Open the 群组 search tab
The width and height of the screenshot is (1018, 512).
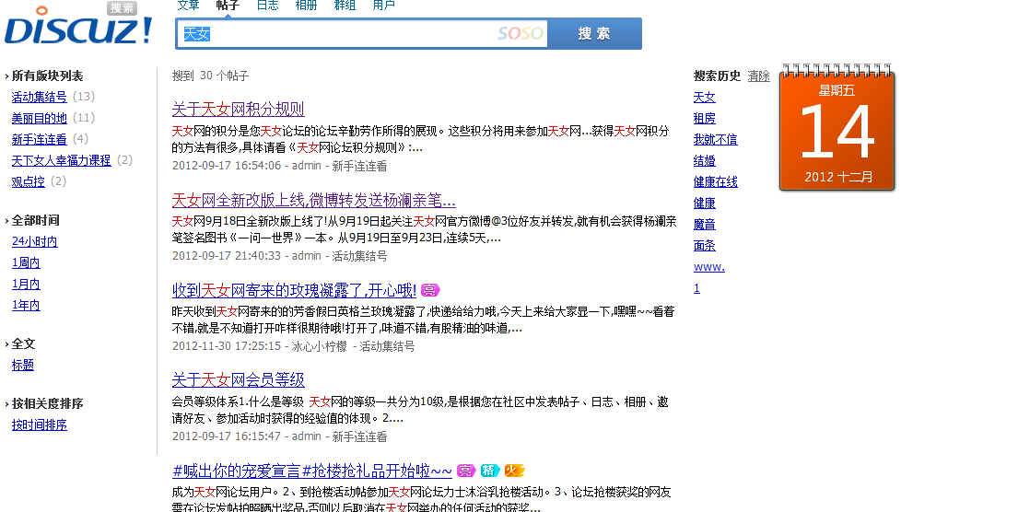[345, 6]
